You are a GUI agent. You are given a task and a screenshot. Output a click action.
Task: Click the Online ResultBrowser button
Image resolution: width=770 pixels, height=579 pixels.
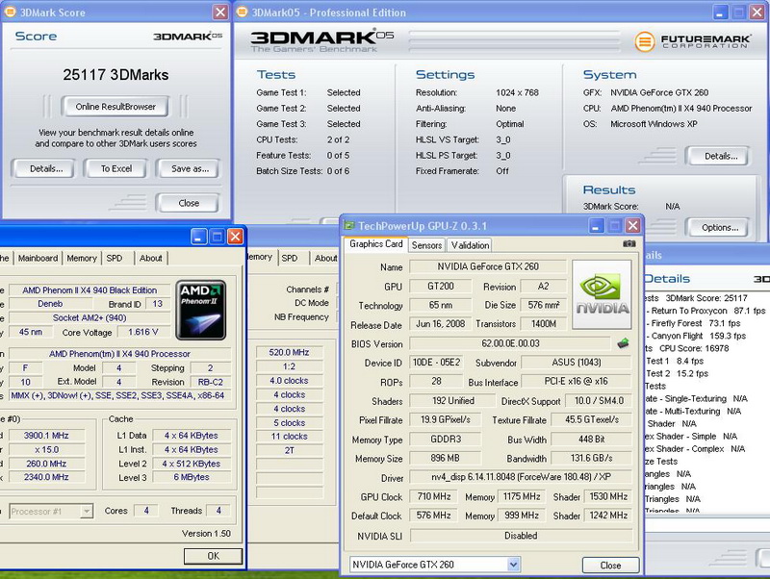pos(115,107)
